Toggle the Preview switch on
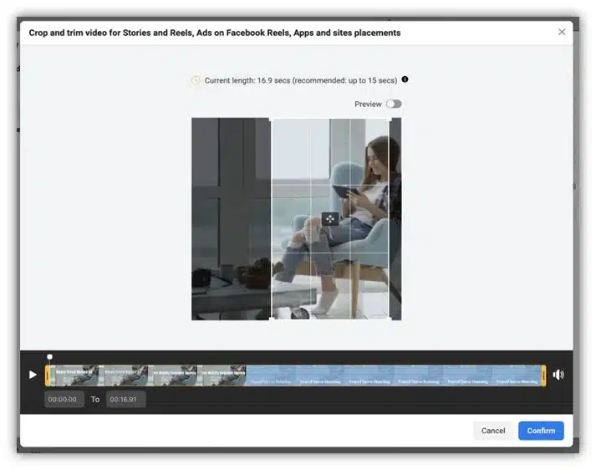This screenshot has width=596, height=470. 394,104
